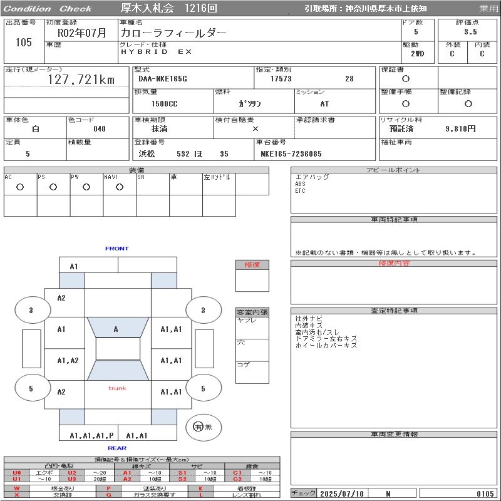Click appeal point 'ETC'
Screen dimensions: 501x501
click(x=301, y=191)
